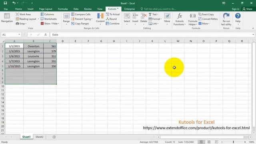This screenshot has width=256, height=144.
Task: Open the Round utility
Action: pyautogui.click(x=111, y=19)
